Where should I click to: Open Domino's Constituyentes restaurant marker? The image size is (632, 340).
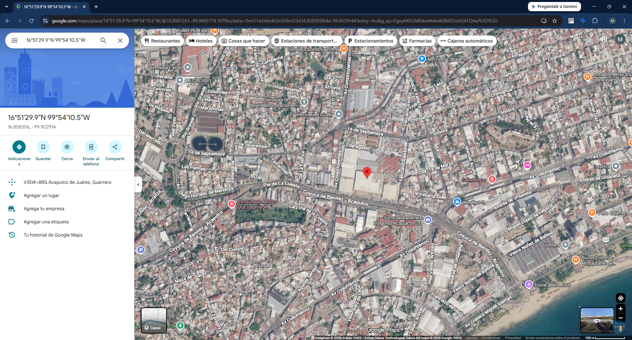(x=344, y=49)
